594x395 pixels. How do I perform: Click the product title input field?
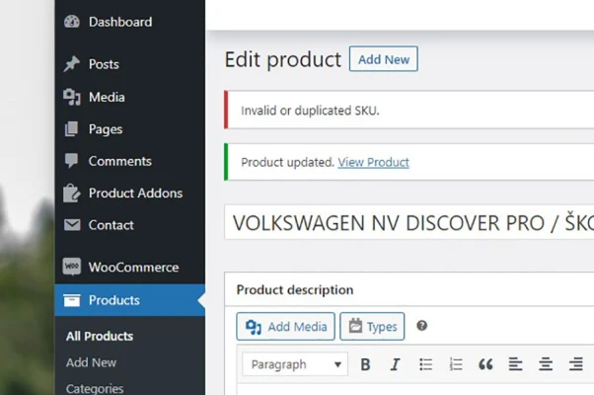click(x=409, y=222)
